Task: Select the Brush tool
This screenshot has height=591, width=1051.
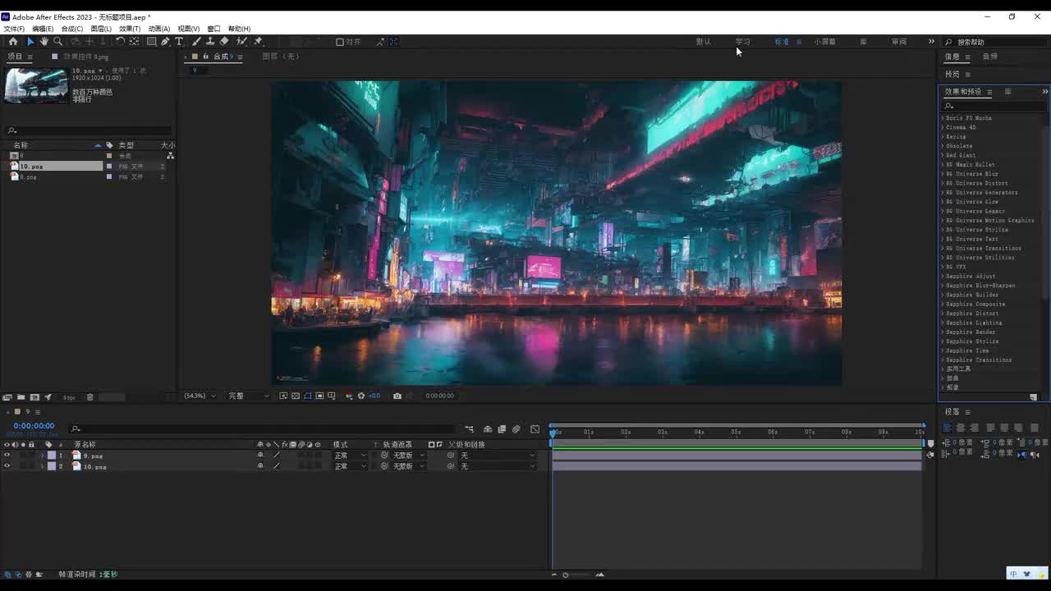Action: [x=196, y=41]
